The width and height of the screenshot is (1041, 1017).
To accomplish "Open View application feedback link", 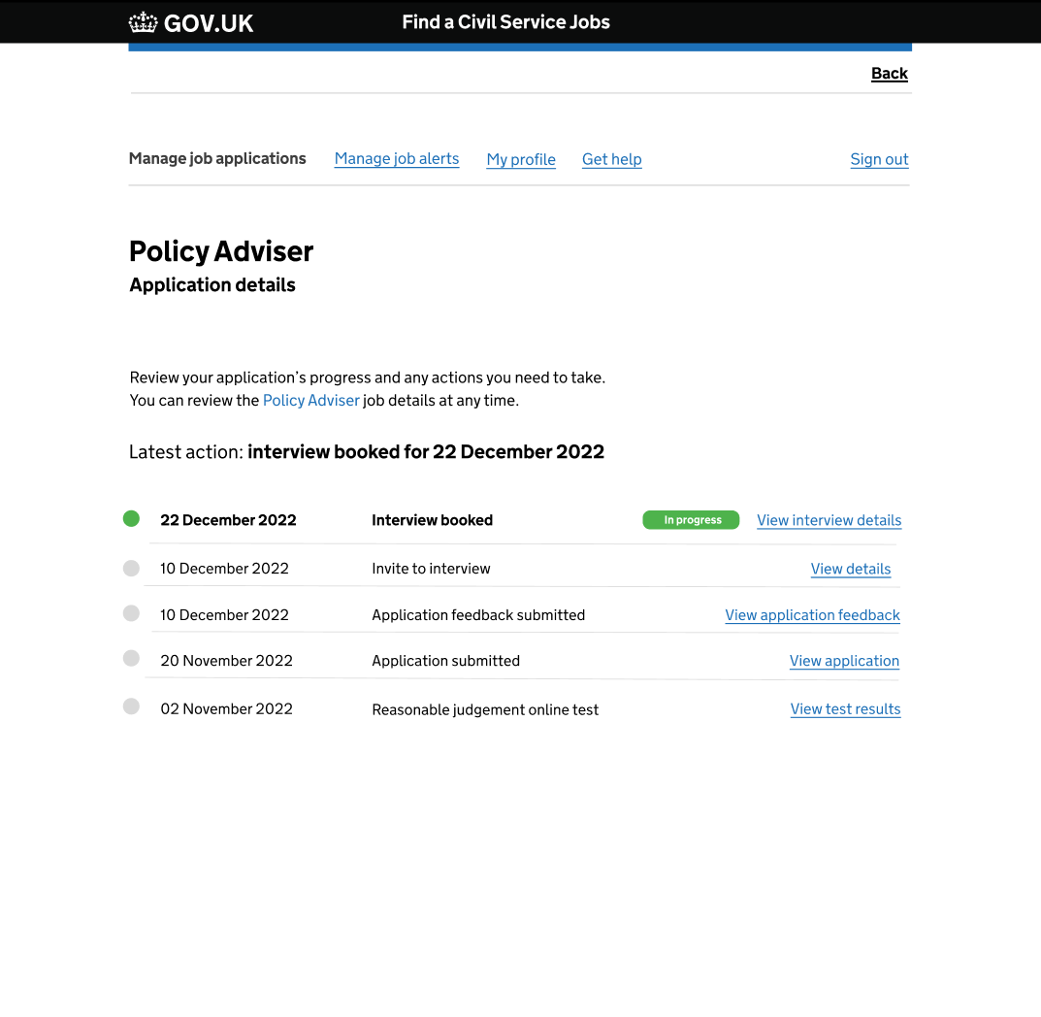I will [812, 615].
